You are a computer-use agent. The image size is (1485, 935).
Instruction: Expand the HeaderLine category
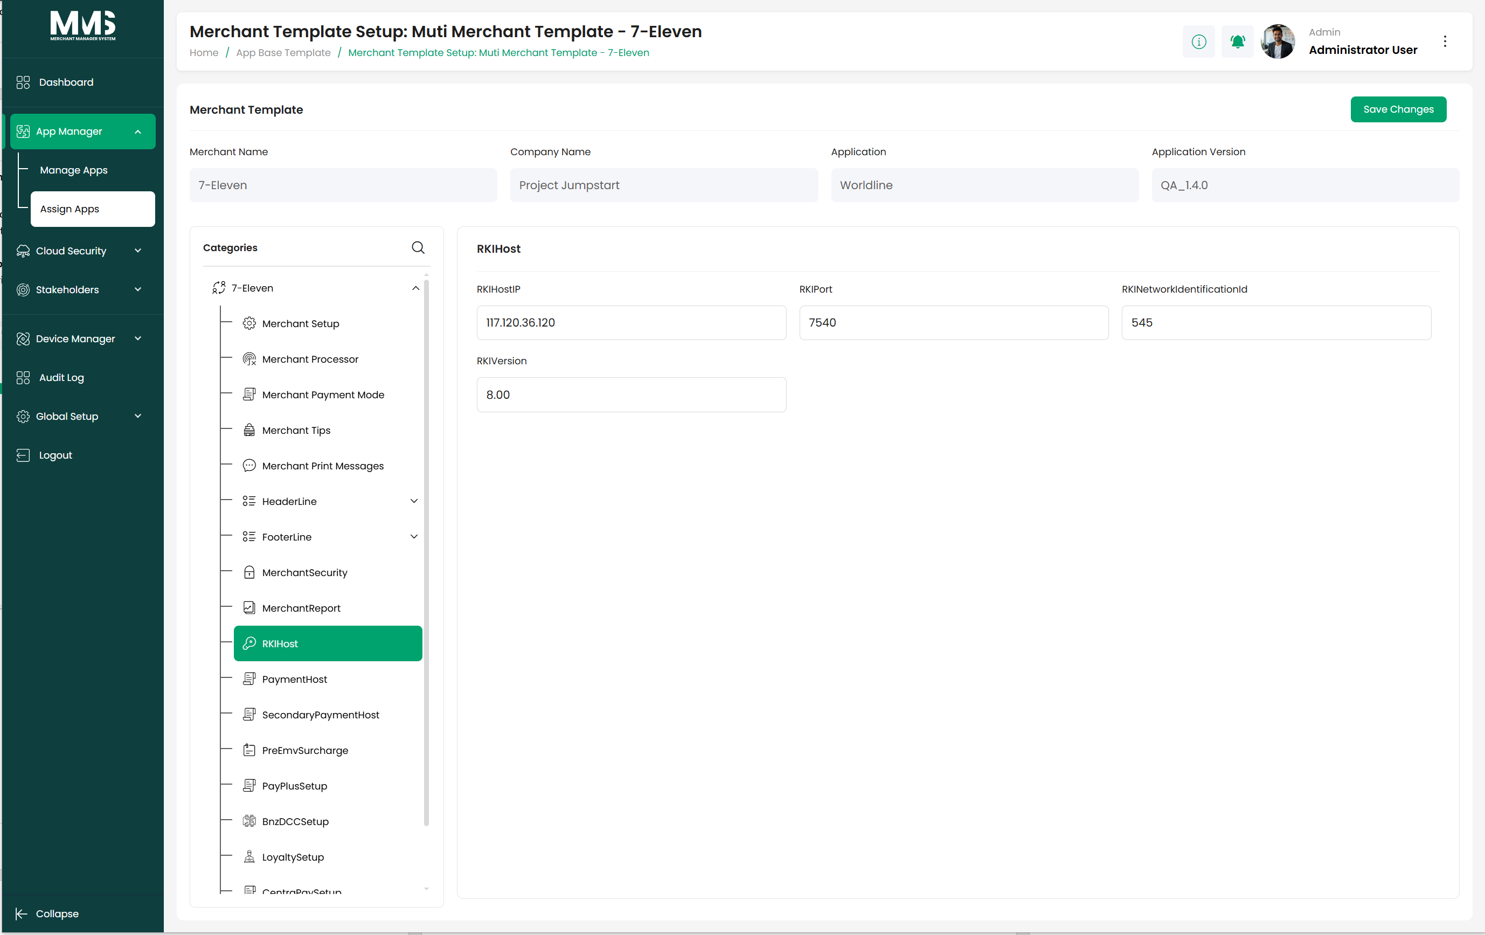click(x=414, y=501)
